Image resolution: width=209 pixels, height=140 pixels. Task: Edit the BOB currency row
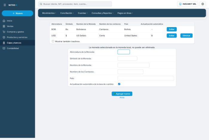pos(172,29)
